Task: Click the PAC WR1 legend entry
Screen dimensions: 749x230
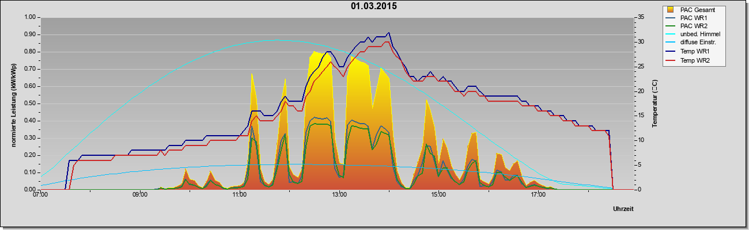Action: pos(688,18)
